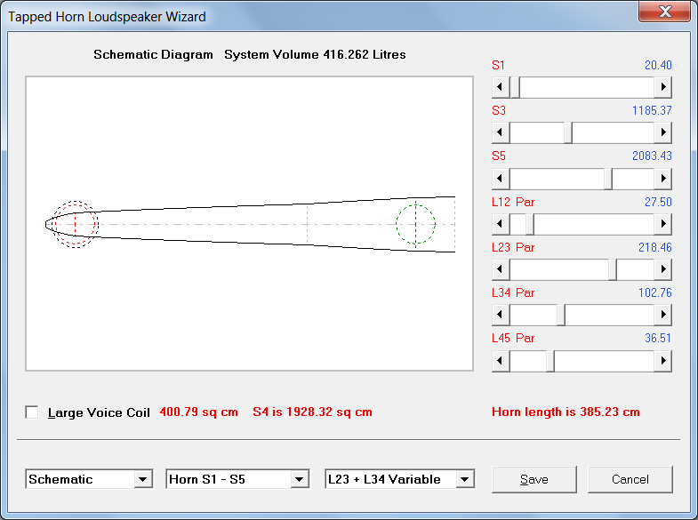The image size is (698, 520).
Task: Increase L23 using its right arrow
Action: pyautogui.click(x=662, y=269)
